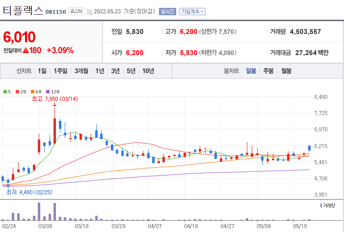Select the 1년 line chart tab
Screen dimensions: 344x232
coord(100,71)
